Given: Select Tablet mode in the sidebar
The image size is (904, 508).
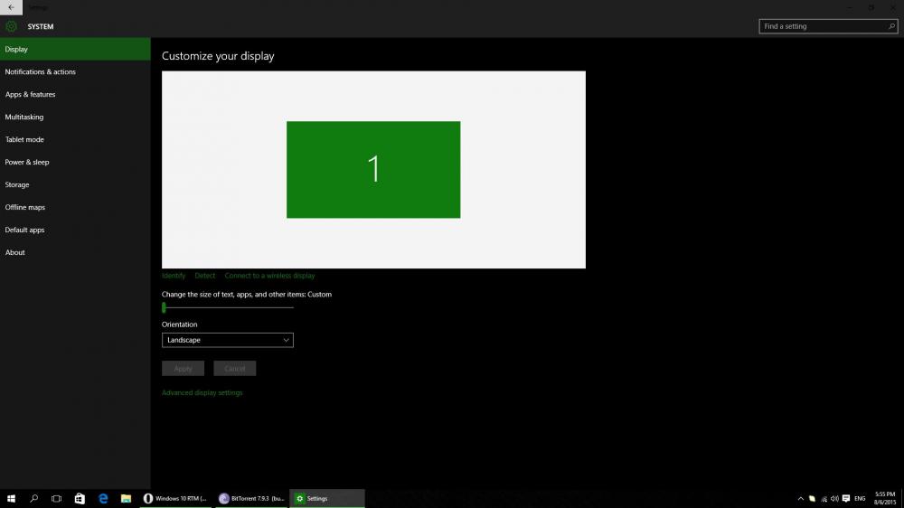Looking at the screenshot, I should (24, 139).
